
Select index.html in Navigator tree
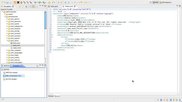click(x=16, y=48)
